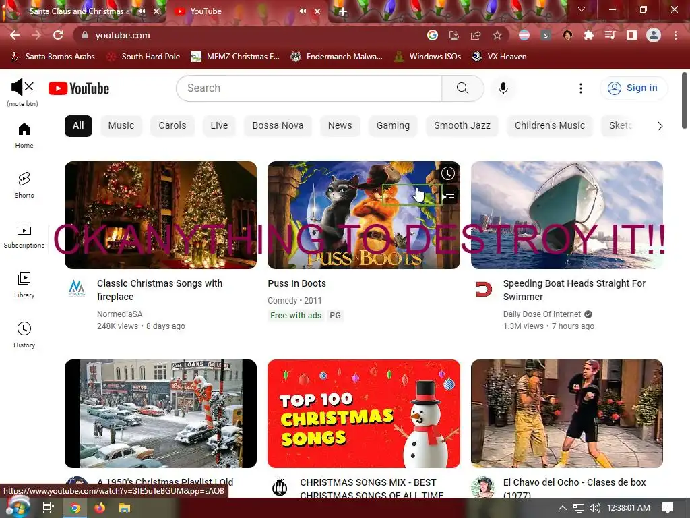690x518 pixels.
Task: Toggle Chrome side panel
Action: tap(632, 35)
